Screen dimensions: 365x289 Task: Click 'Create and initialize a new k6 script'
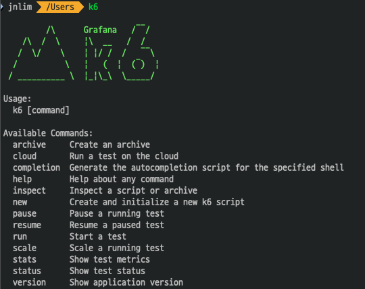157,202
